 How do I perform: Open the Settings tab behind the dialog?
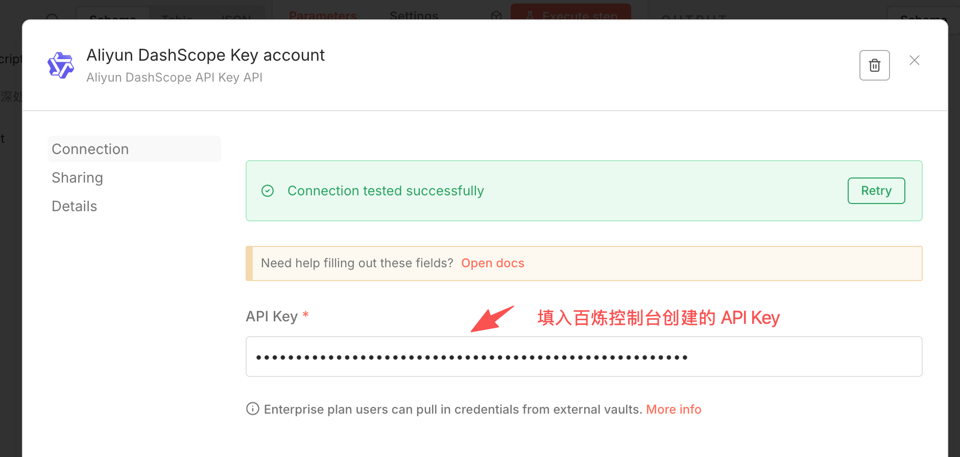click(414, 15)
